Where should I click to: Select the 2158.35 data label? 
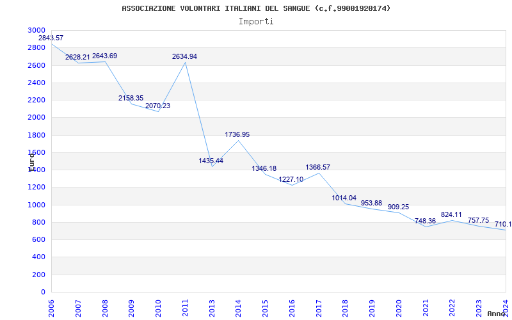pyautogui.click(x=131, y=98)
